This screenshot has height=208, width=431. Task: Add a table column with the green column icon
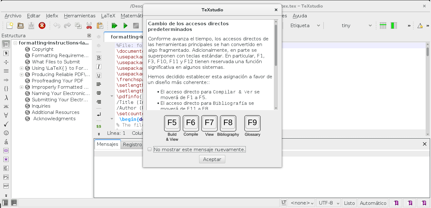pyautogui.click(x=394, y=26)
